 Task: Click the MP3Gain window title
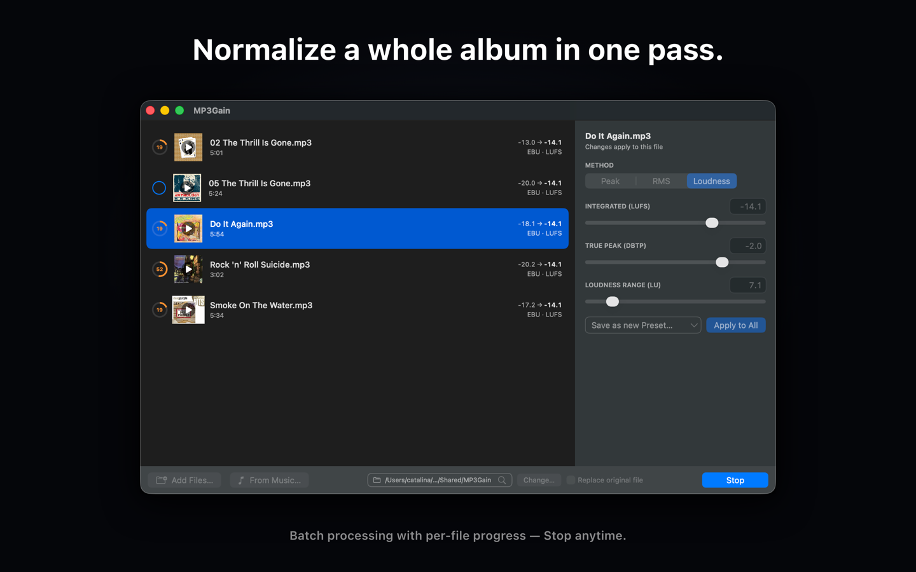pos(212,111)
